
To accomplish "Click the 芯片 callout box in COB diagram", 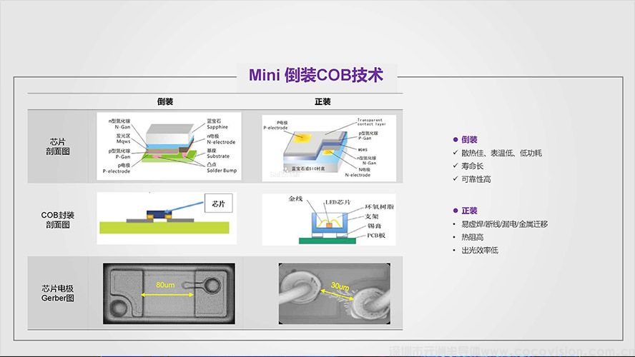I will tap(219, 203).
